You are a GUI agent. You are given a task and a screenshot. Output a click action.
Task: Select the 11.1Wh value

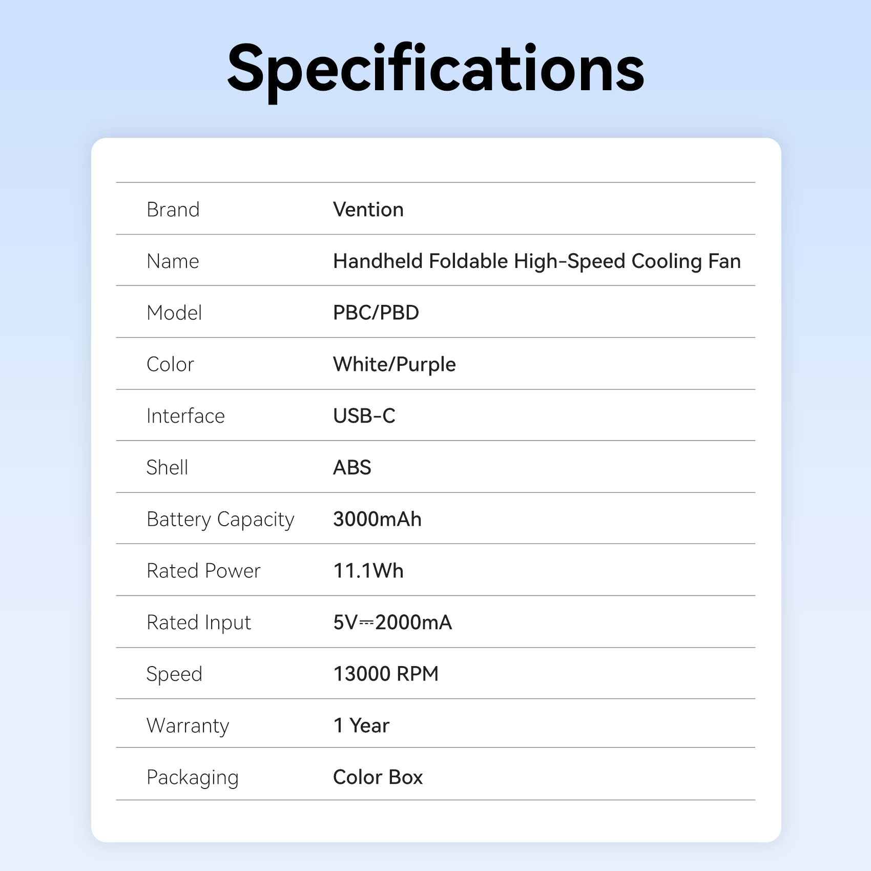(x=368, y=571)
